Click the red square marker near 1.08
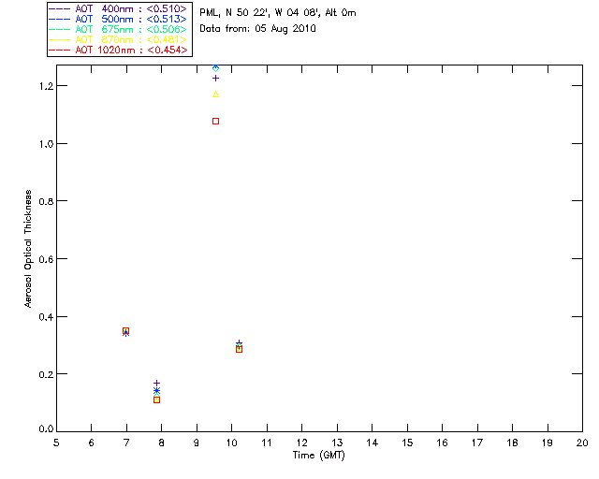Viewport: 599px width, 479px height. [x=216, y=121]
